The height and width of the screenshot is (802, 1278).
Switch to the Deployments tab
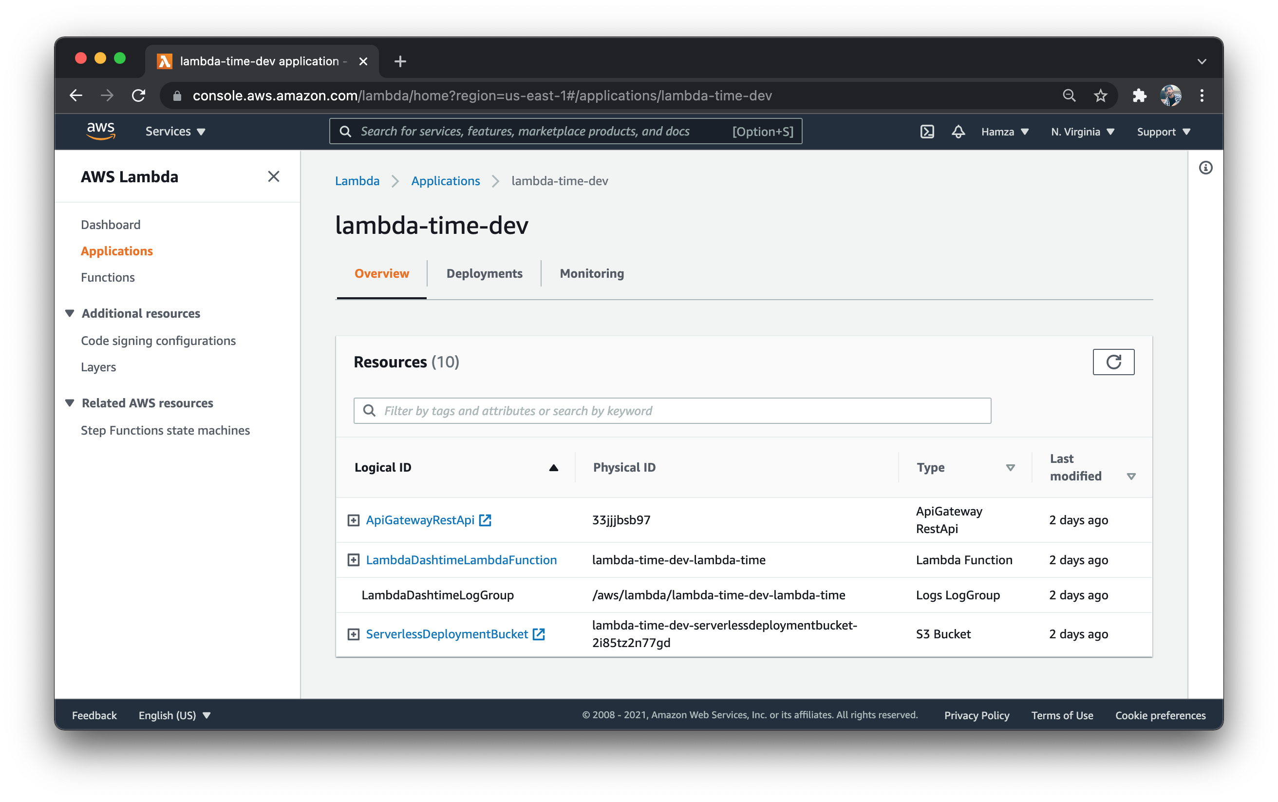pos(484,274)
